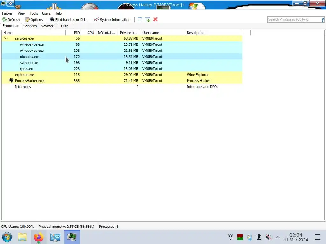Open the file manager taskbar icon
The height and width of the screenshot is (244, 326).
pos(22,237)
